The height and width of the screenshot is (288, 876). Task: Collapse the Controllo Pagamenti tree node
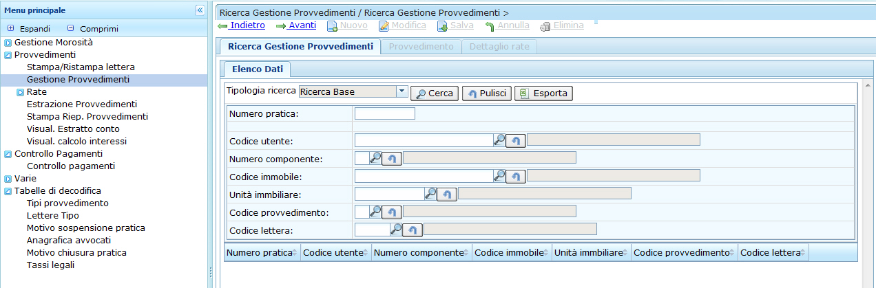click(8, 154)
